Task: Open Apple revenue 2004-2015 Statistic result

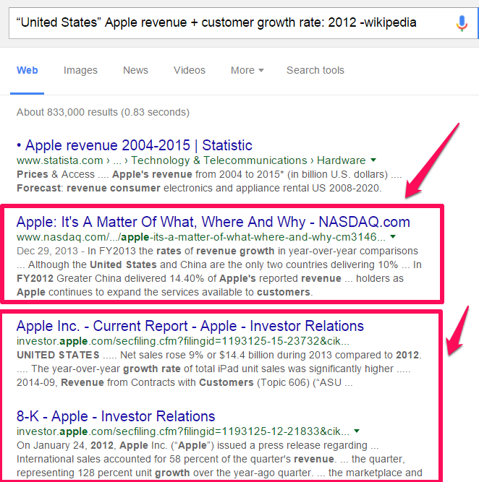Action: (x=134, y=145)
